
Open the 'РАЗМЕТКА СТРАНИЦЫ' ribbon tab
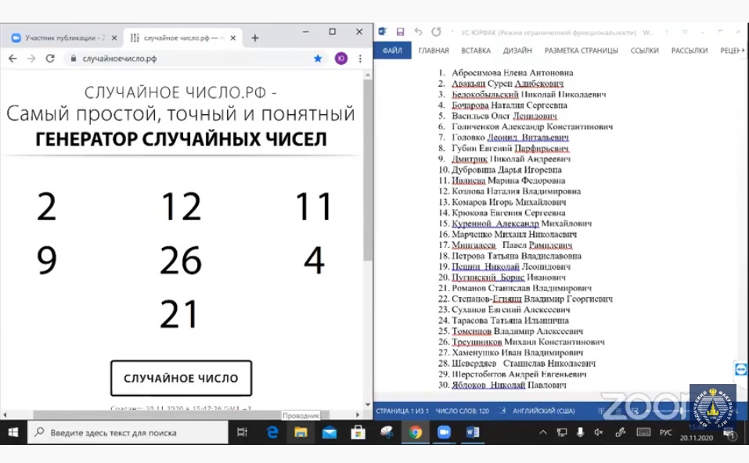click(x=582, y=51)
